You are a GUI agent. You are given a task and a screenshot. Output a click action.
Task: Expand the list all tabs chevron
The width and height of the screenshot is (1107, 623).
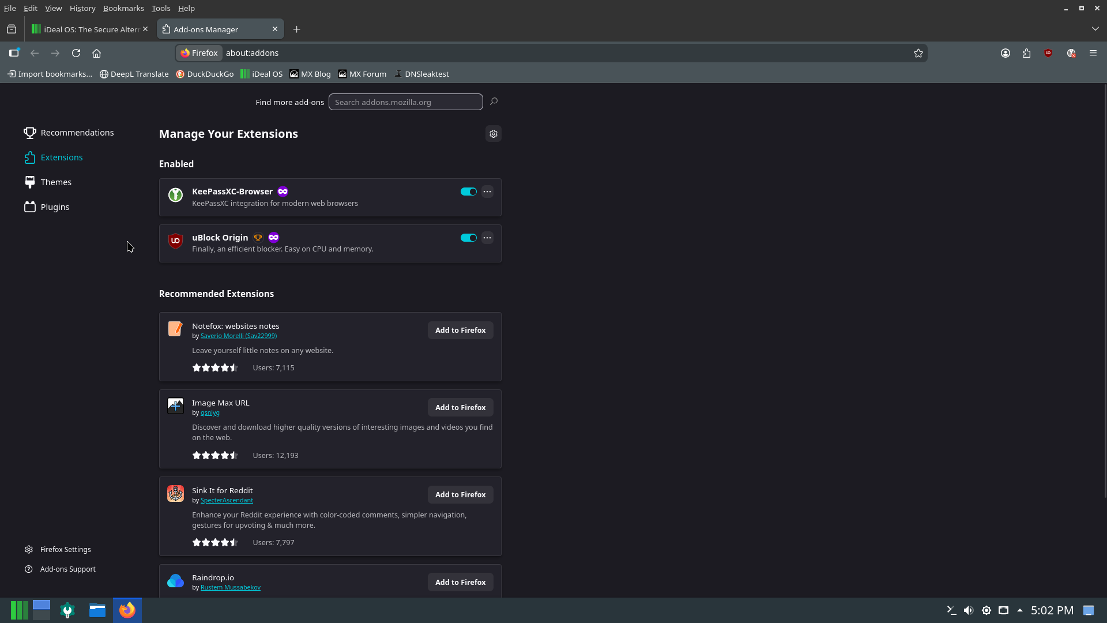point(1095,29)
